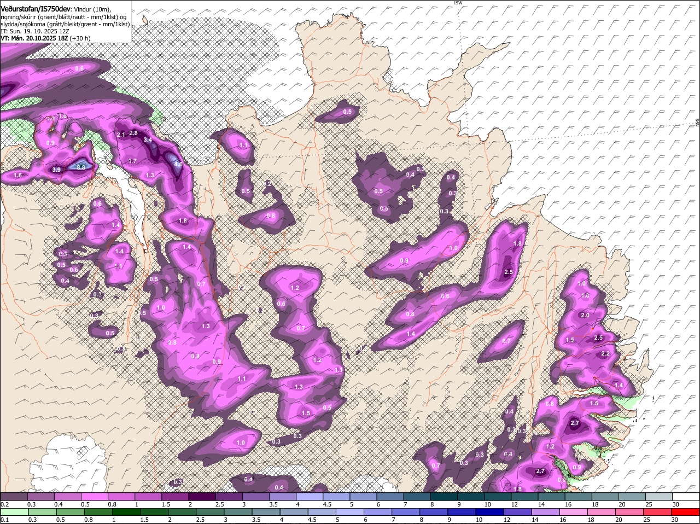700x524 pixels.
Task: Click the 8.8 precipitation maximum on the map
Action: (x=82, y=167)
